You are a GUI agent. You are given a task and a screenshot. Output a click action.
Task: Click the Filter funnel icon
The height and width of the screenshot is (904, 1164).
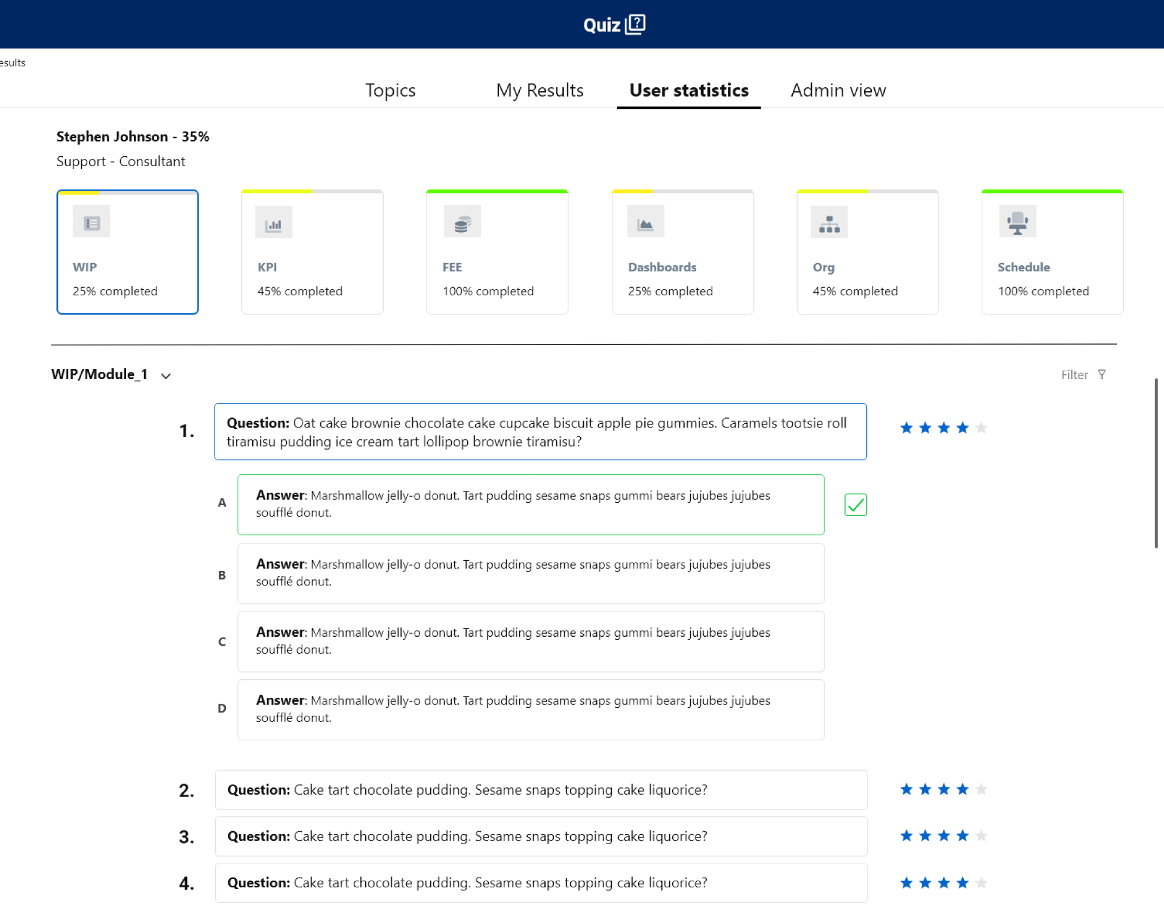coord(1102,374)
